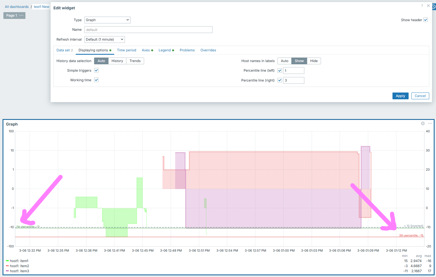The image size is (436, 277).
Task: Click the host1: item3 purple legend marker
Action: 7,271
